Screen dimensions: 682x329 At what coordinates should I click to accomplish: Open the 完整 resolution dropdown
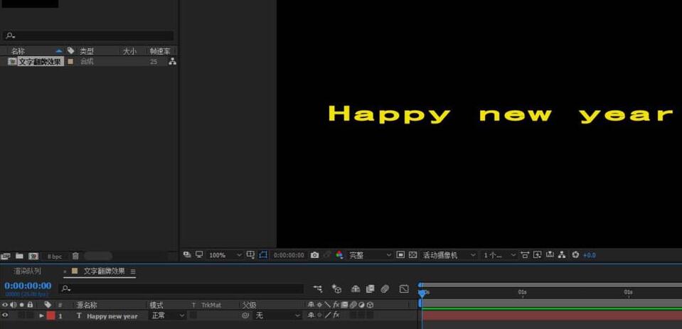coord(370,255)
